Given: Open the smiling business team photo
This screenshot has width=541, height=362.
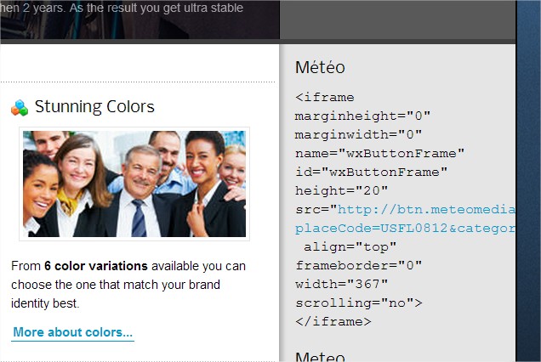Looking at the screenshot, I should click(134, 184).
